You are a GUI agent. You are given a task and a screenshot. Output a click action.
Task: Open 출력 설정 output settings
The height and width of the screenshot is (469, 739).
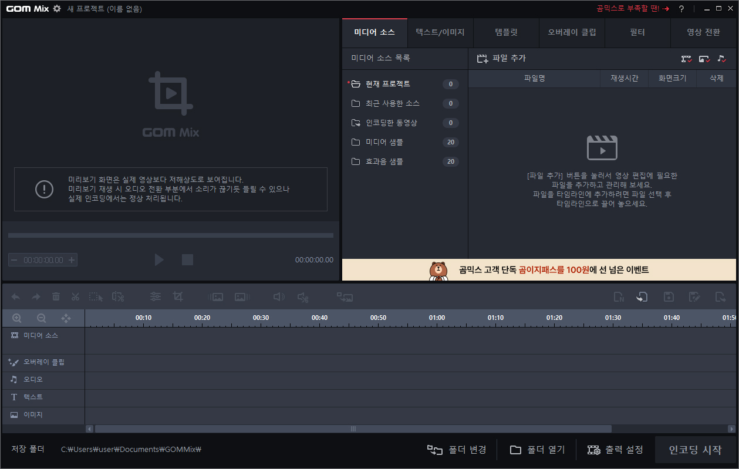click(x=615, y=450)
